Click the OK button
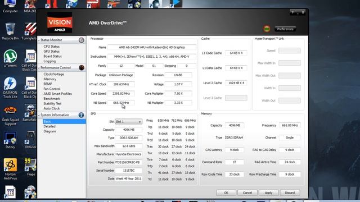 pos(226,193)
